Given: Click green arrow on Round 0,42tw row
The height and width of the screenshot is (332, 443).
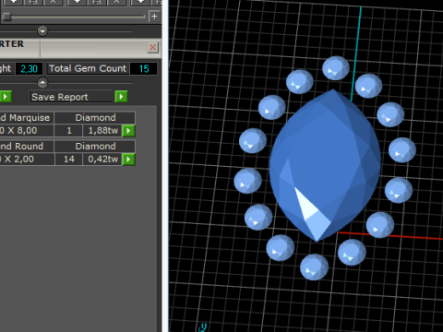Looking at the screenshot, I should 128,160.
